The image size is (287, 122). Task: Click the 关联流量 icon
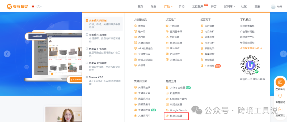[167, 37]
